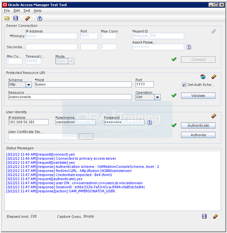Screen dimensions: 227x233
Task: Click the User Certificate Store field
Action: point(43,136)
